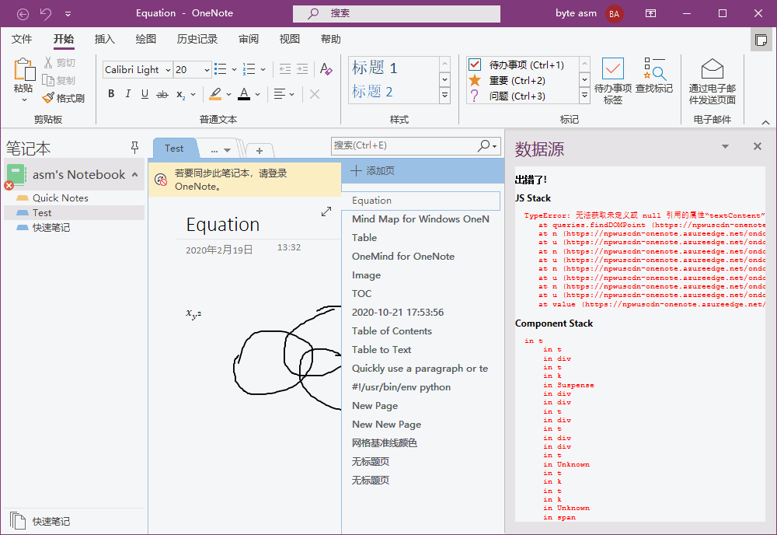Image resolution: width=777 pixels, height=535 pixels.
Task: Switch to the 插入 ribbon tab
Action: tap(105, 39)
